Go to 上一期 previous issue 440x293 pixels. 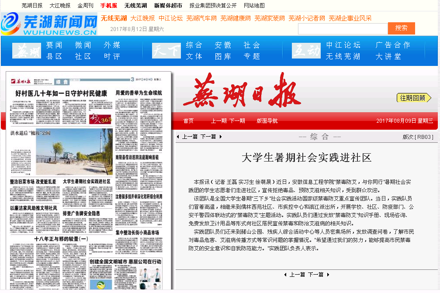(218, 121)
